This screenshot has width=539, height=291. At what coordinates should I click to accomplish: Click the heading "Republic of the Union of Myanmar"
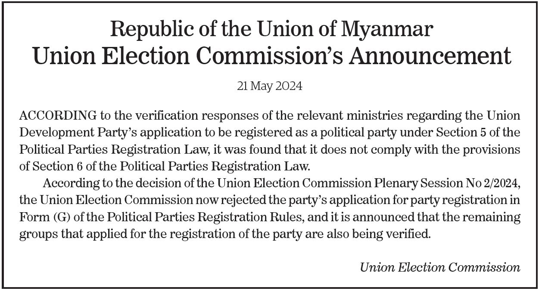click(x=271, y=29)
